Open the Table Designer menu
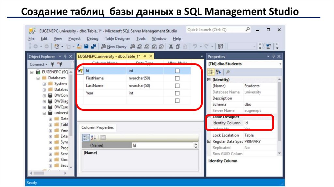Viewport: 334px width, 187px height. [x=117, y=38]
